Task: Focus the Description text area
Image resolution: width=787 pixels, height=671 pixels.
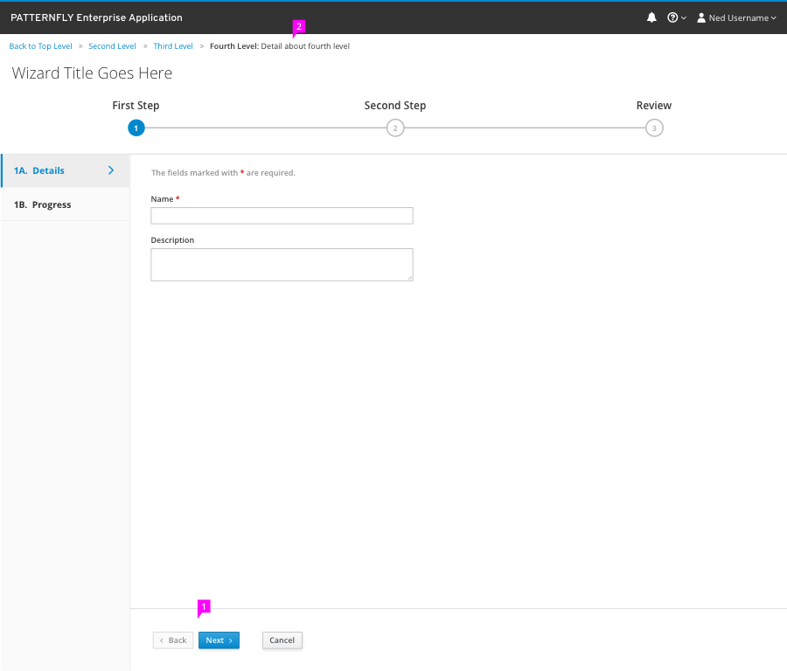Action: click(282, 265)
